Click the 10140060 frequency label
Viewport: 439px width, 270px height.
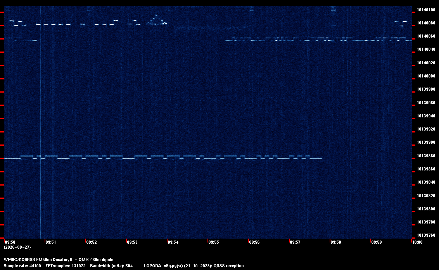(x=426, y=36)
